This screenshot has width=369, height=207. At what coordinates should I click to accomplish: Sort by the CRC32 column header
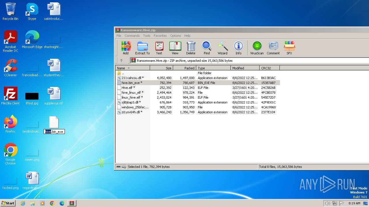click(x=270, y=68)
